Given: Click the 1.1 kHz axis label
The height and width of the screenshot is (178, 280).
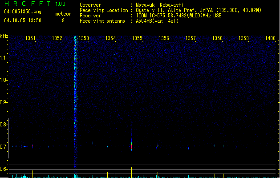Looking at the screenshot, I should point(4,58).
